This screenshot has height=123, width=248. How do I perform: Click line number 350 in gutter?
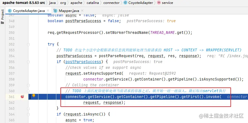[11, 33]
